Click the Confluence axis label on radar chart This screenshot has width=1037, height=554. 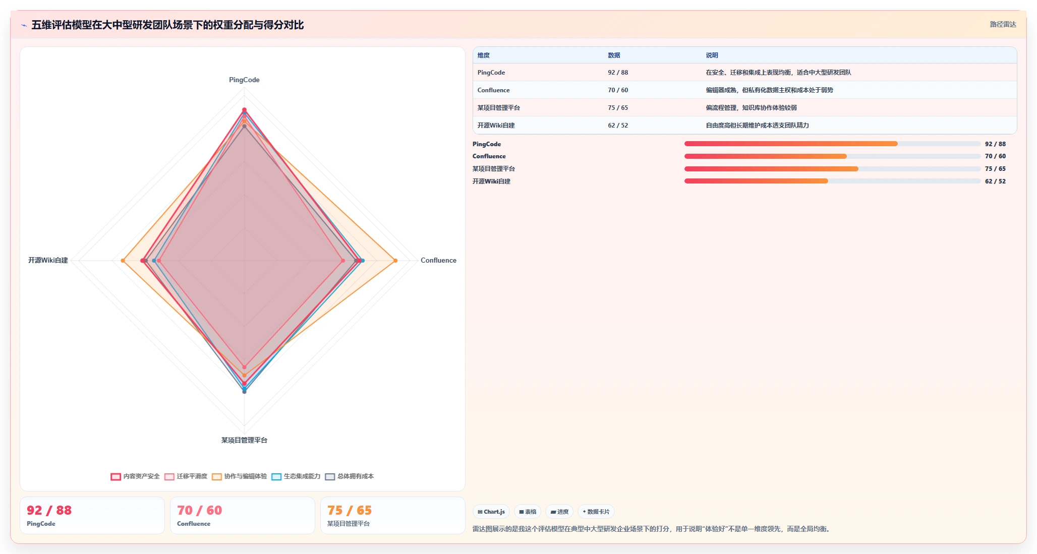tap(438, 260)
